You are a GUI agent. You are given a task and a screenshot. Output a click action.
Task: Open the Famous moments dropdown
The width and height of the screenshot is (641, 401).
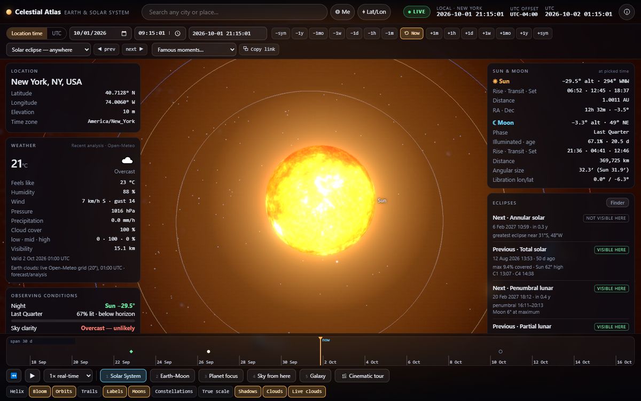[x=194, y=49]
